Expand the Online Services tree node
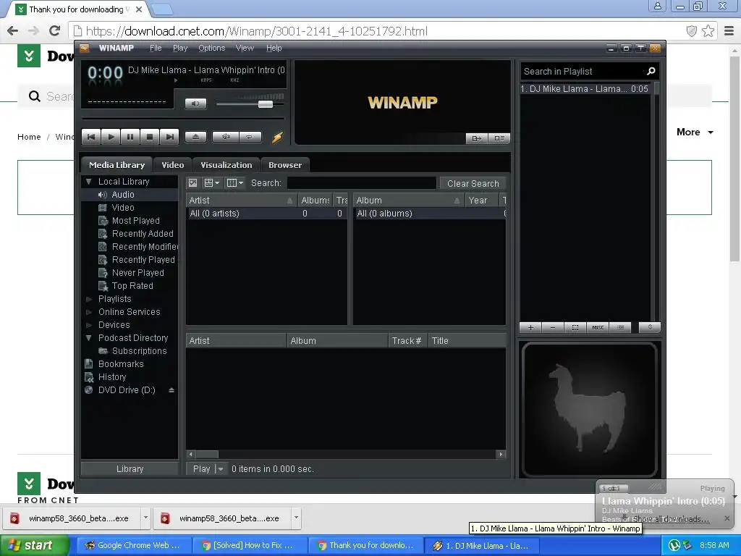741x556 pixels. point(89,312)
